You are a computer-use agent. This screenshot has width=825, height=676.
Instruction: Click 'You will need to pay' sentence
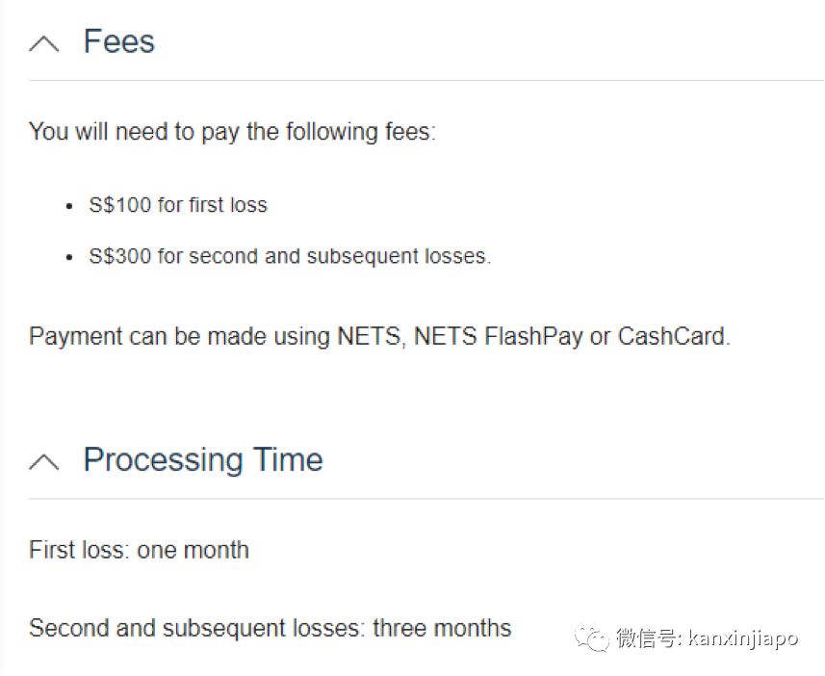pos(232,131)
